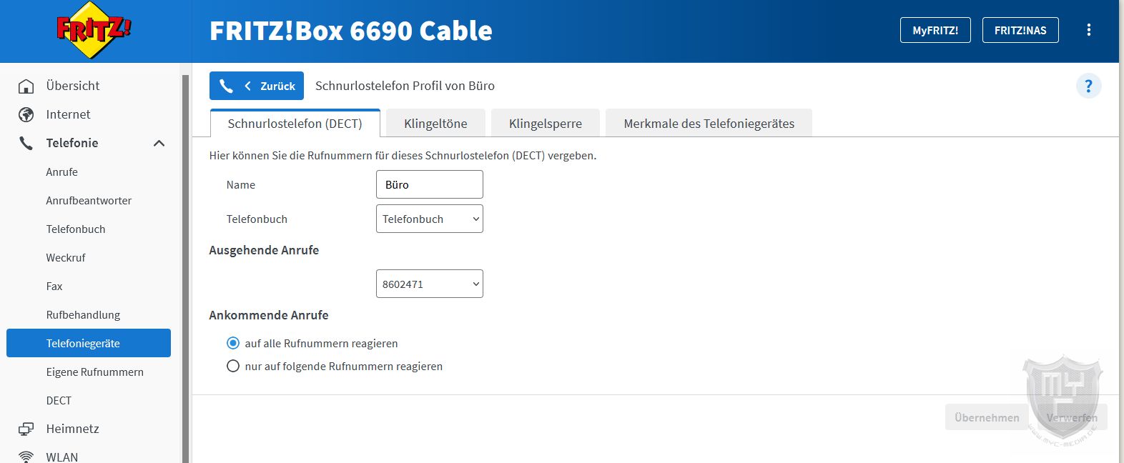
Task: Switch to the Klingeltöne tab
Action: tap(435, 123)
